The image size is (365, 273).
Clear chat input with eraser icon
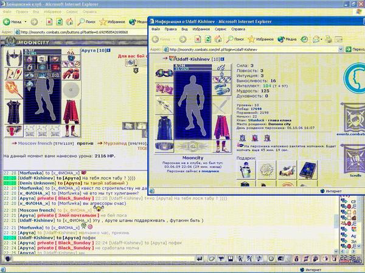point(212,258)
